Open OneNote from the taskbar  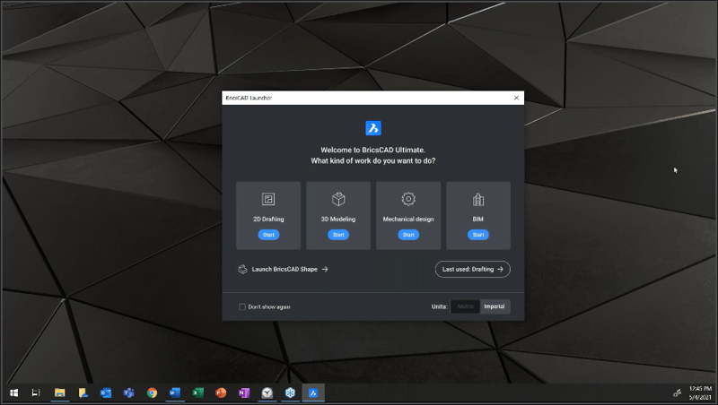(x=244, y=392)
